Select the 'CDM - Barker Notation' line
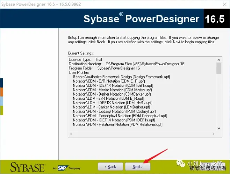 pos(112,94)
